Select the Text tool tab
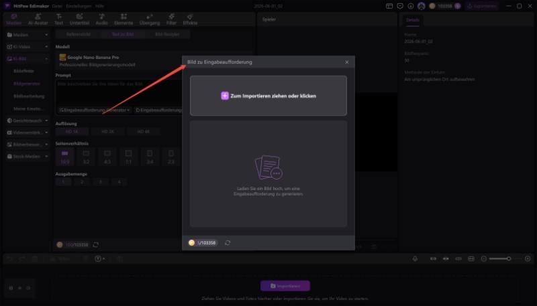The image size is (537, 306). (x=58, y=19)
